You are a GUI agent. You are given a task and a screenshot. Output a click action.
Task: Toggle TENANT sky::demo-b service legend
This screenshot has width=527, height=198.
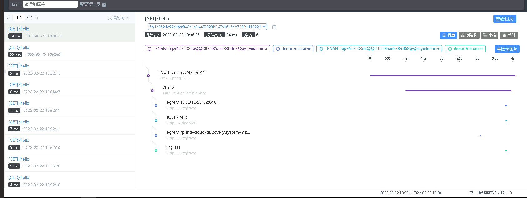[379, 49]
